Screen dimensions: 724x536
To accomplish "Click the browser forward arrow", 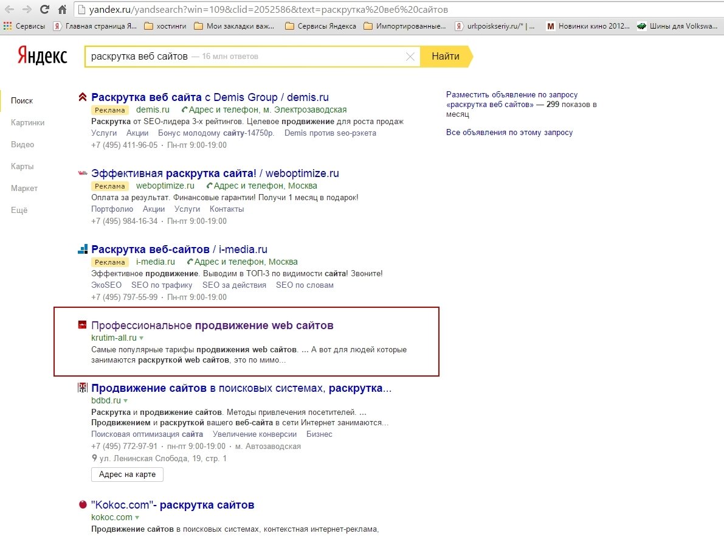I will click(x=27, y=9).
